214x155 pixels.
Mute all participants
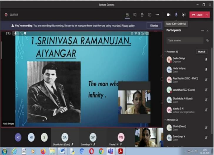(x=202, y=52)
